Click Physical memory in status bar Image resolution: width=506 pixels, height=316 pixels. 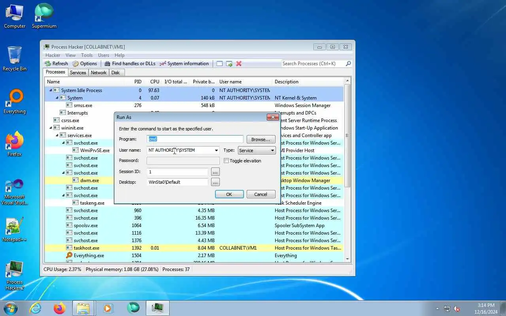pos(122,269)
